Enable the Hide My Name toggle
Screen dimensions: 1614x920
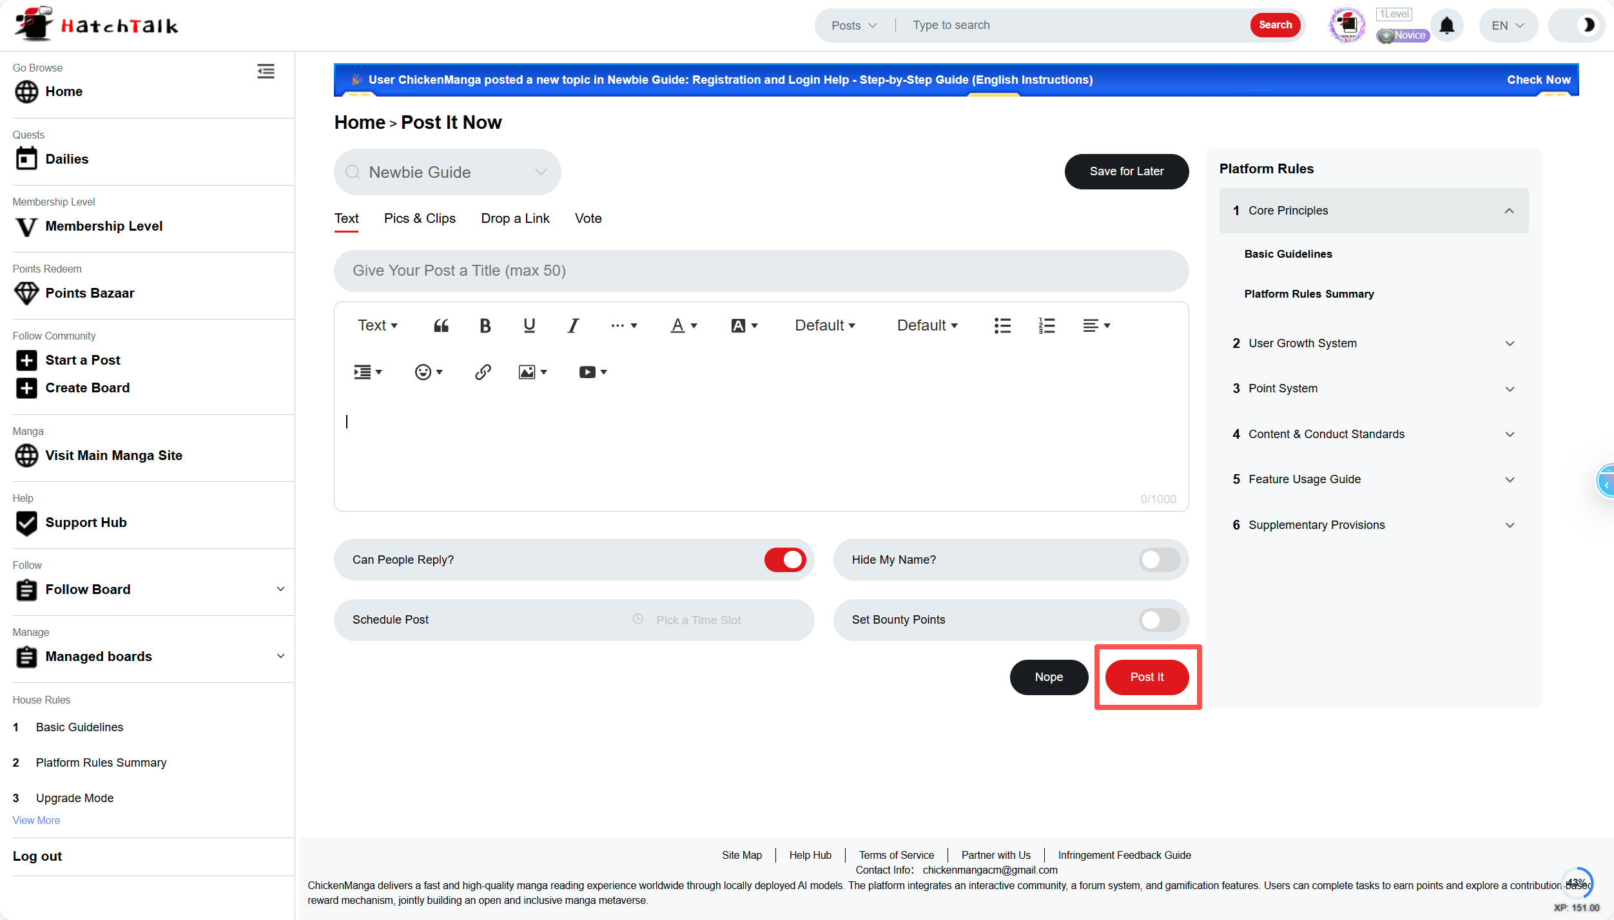(x=1159, y=560)
